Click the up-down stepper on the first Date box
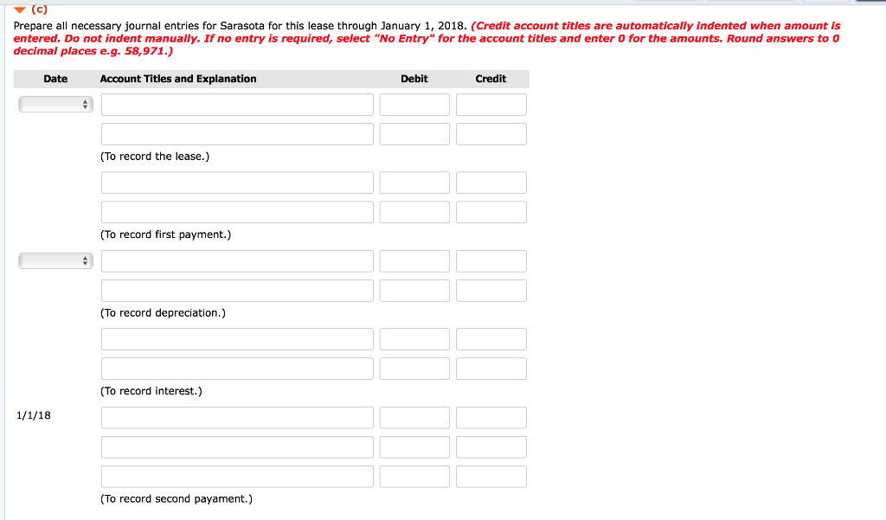Image resolution: width=886 pixels, height=520 pixels. 85,104
